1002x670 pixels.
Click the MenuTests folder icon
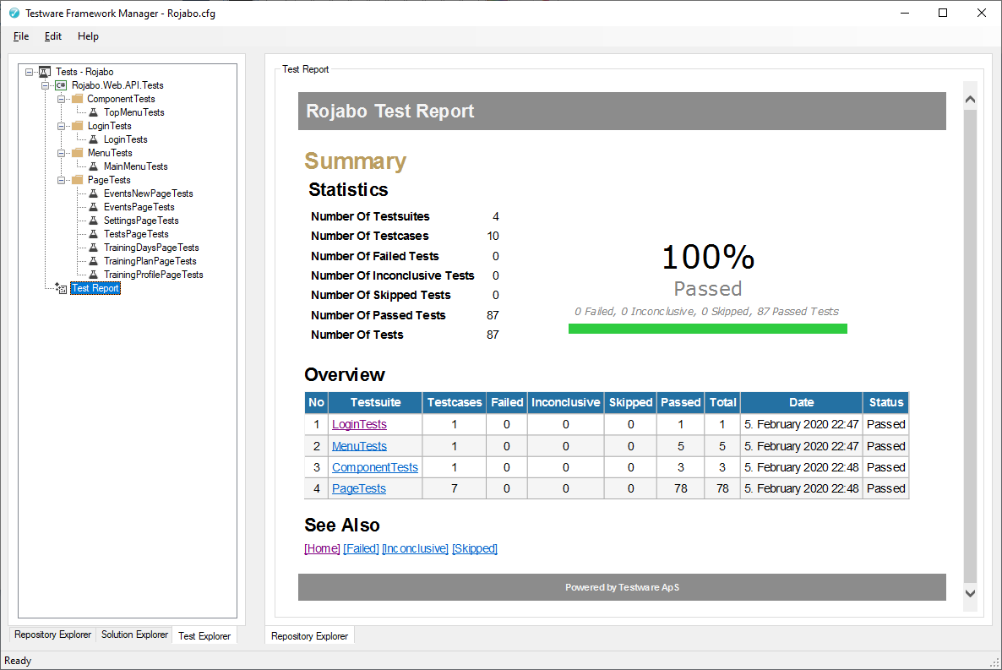78,153
